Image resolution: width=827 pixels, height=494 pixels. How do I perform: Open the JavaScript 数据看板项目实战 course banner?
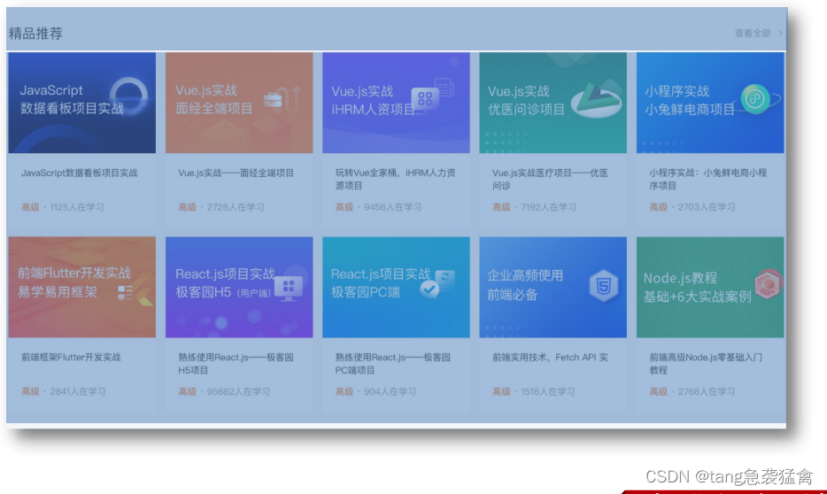point(81,103)
